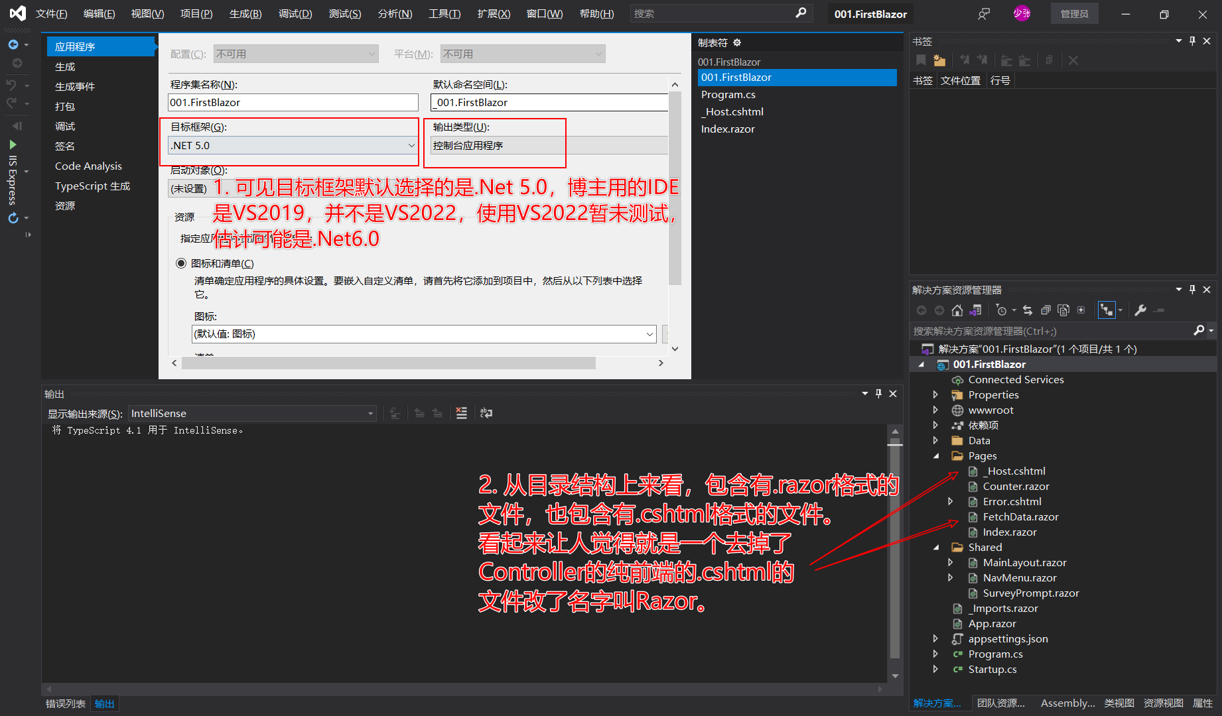Go to next bookmark icon

982,60
